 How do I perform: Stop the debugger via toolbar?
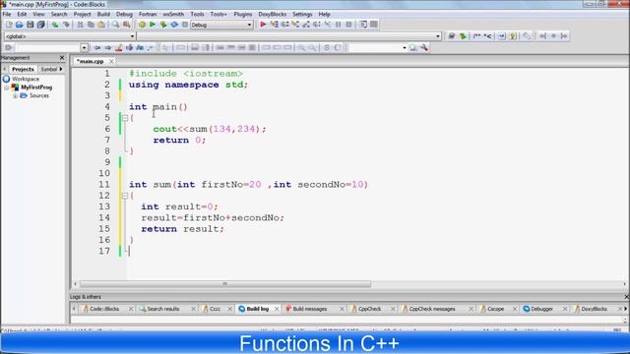[348, 25]
